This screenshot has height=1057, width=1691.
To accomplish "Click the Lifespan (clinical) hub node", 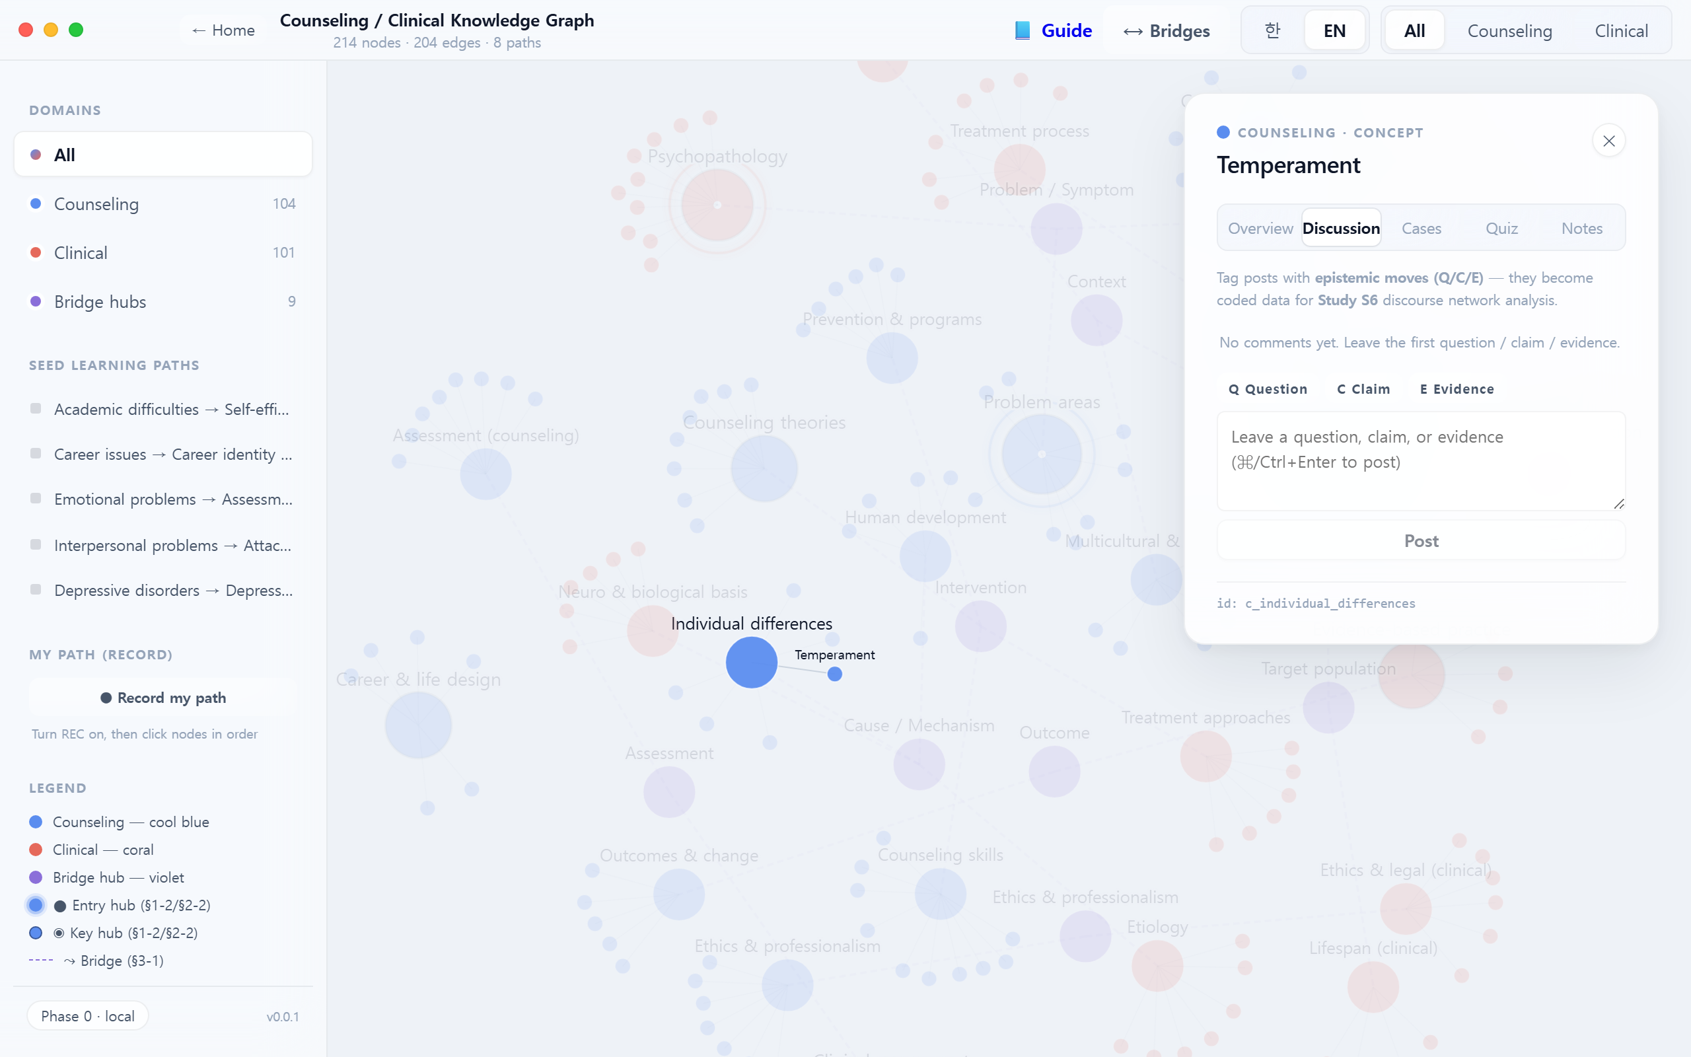I will [x=1373, y=987].
